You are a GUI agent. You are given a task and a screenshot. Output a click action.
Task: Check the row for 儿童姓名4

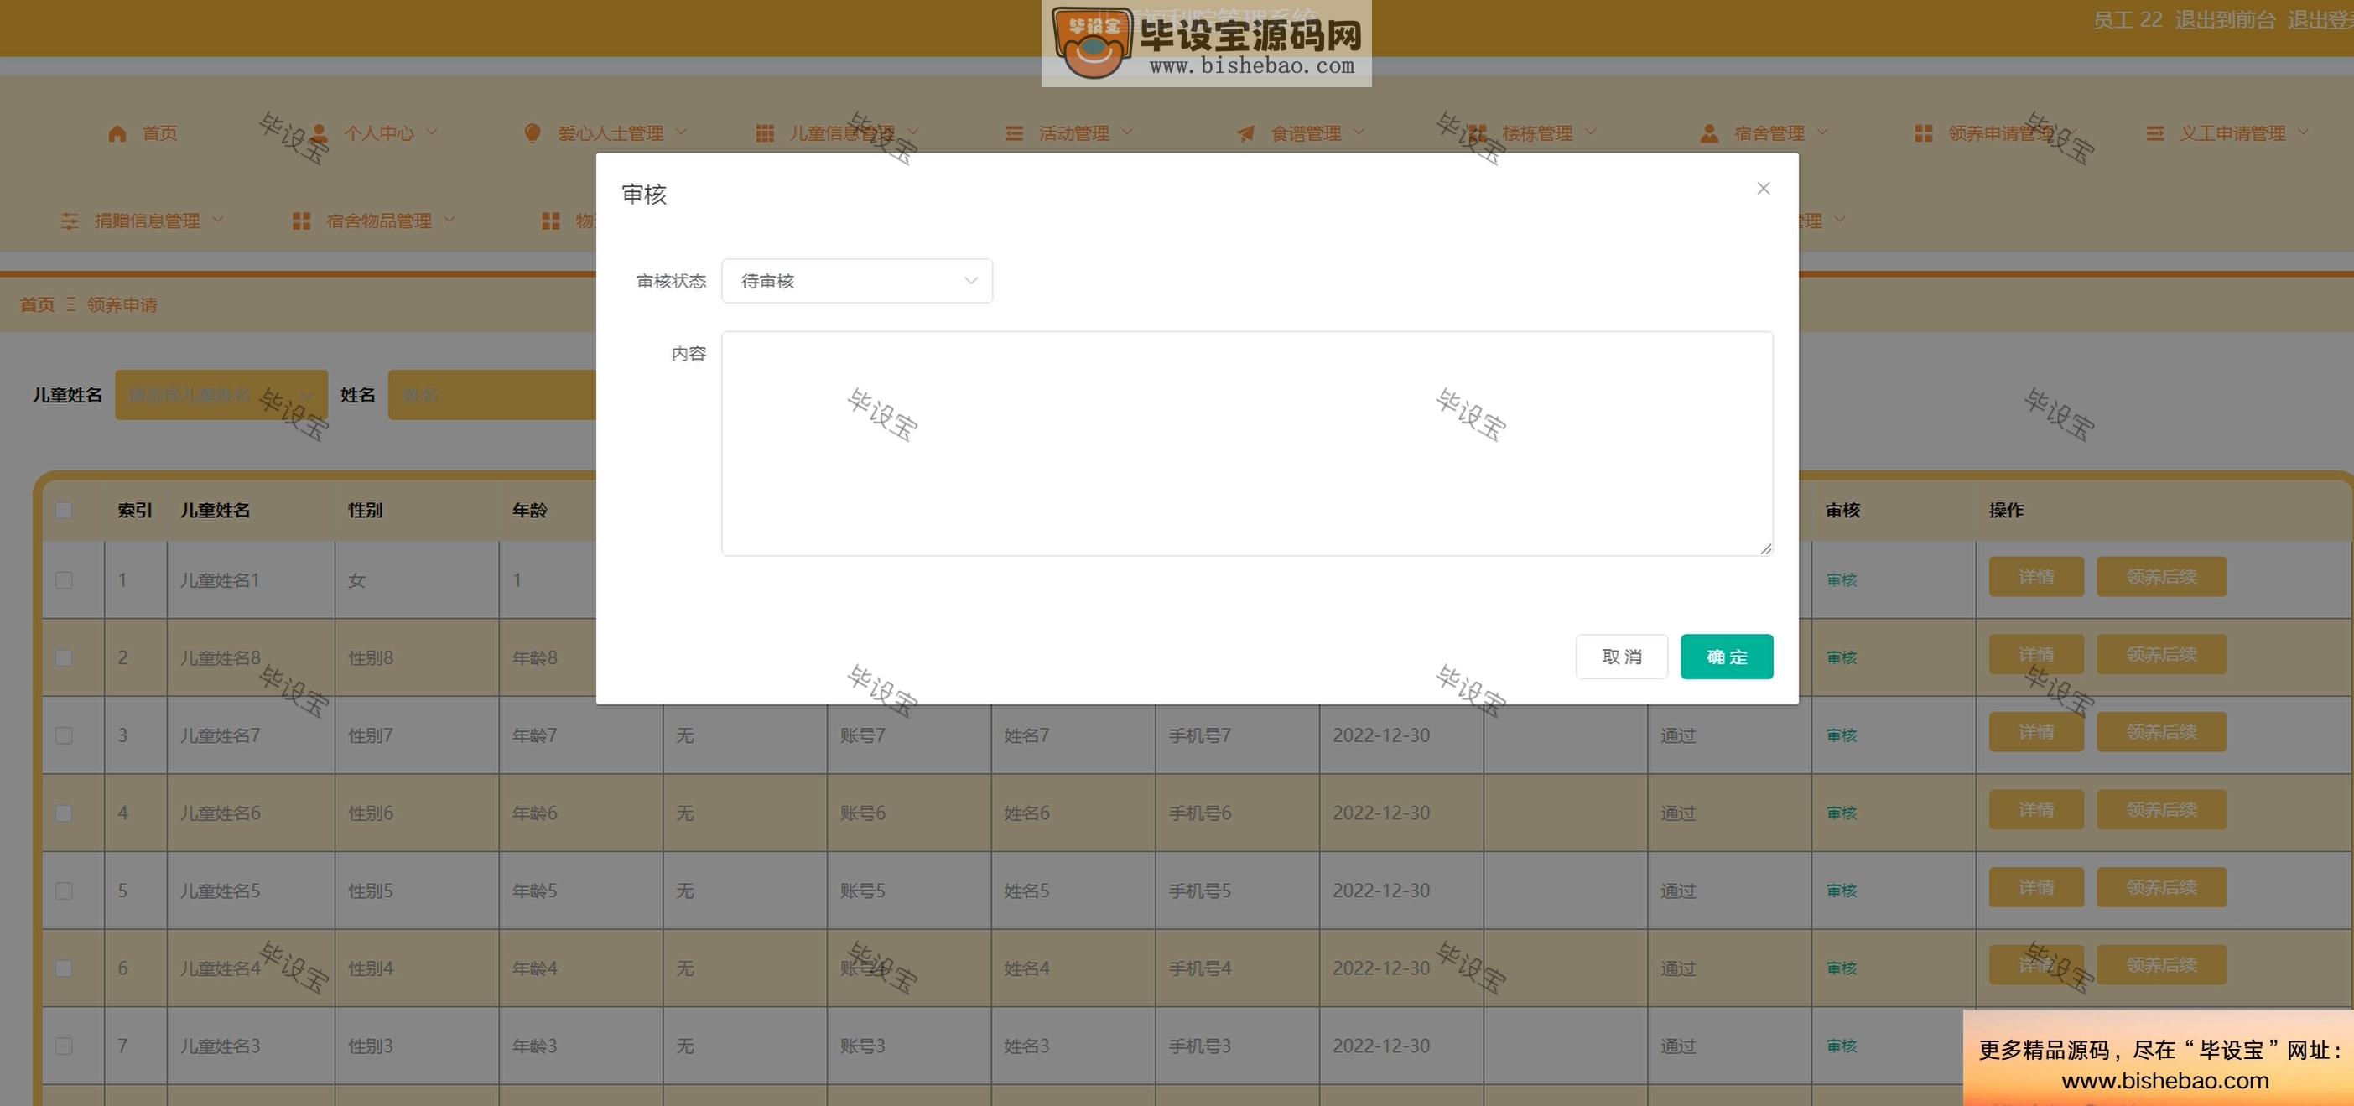(64, 968)
